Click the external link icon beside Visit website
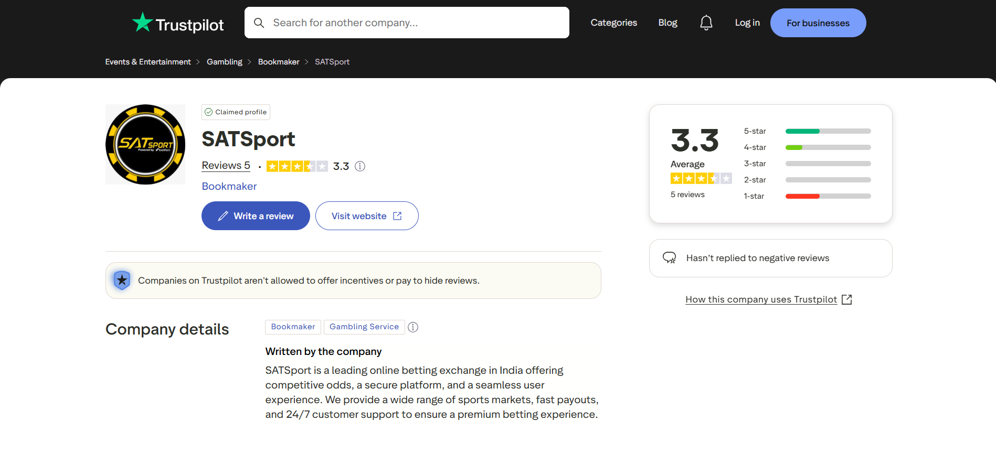The image size is (996, 453). [x=397, y=215]
